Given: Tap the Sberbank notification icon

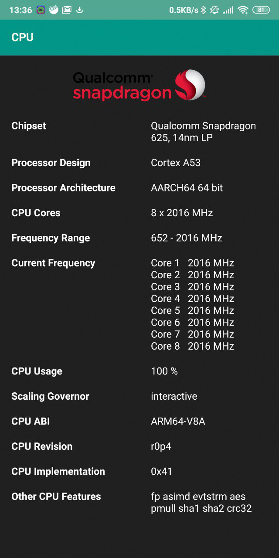Looking at the screenshot, I should [54, 10].
